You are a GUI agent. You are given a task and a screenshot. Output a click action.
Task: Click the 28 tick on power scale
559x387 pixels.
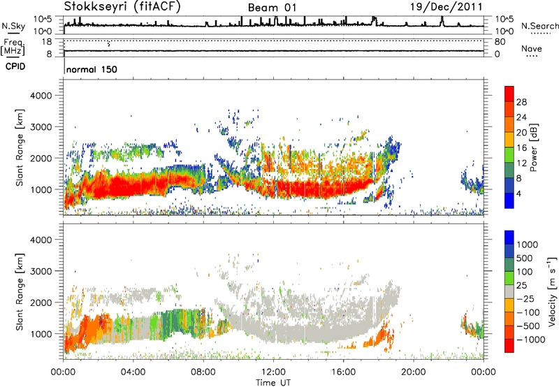[x=521, y=102]
